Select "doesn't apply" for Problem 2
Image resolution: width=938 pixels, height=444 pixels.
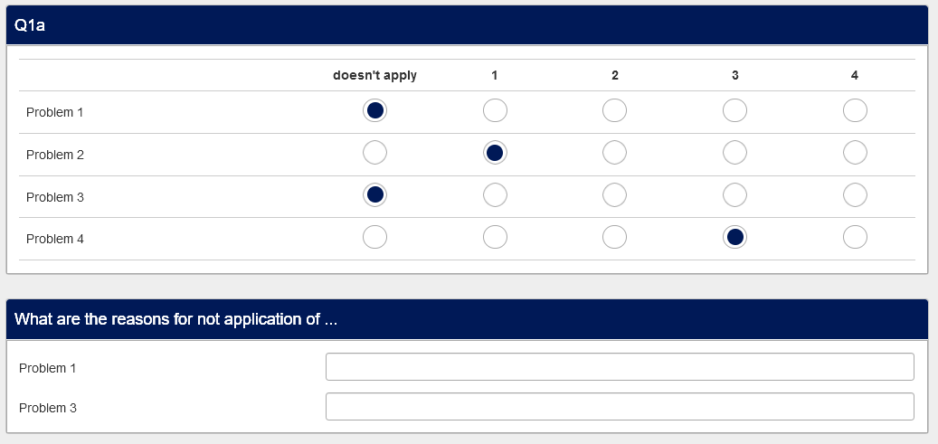[374, 153]
